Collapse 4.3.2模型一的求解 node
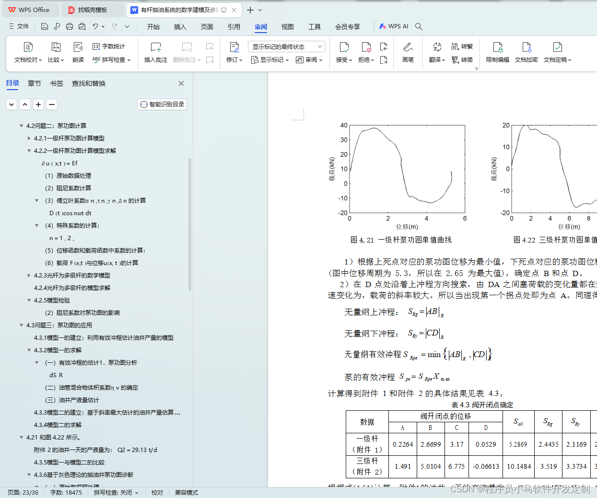 [x=29, y=350]
